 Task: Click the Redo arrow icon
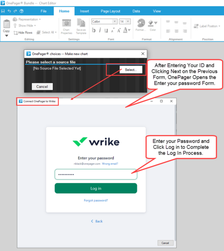coord(15,11)
